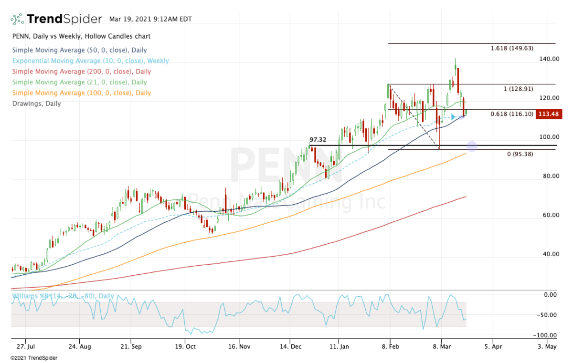
Task: Select the 'Simple Moving Average (21, 0, close), Daily' legend
Action: click(80, 83)
